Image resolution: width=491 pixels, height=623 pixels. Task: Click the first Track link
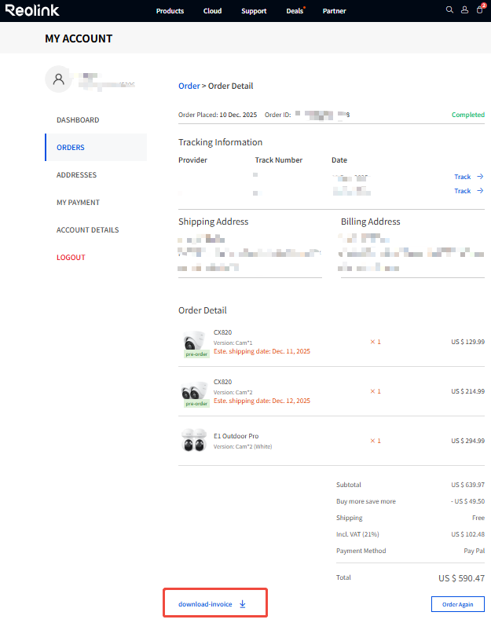[x=463, y=177]
